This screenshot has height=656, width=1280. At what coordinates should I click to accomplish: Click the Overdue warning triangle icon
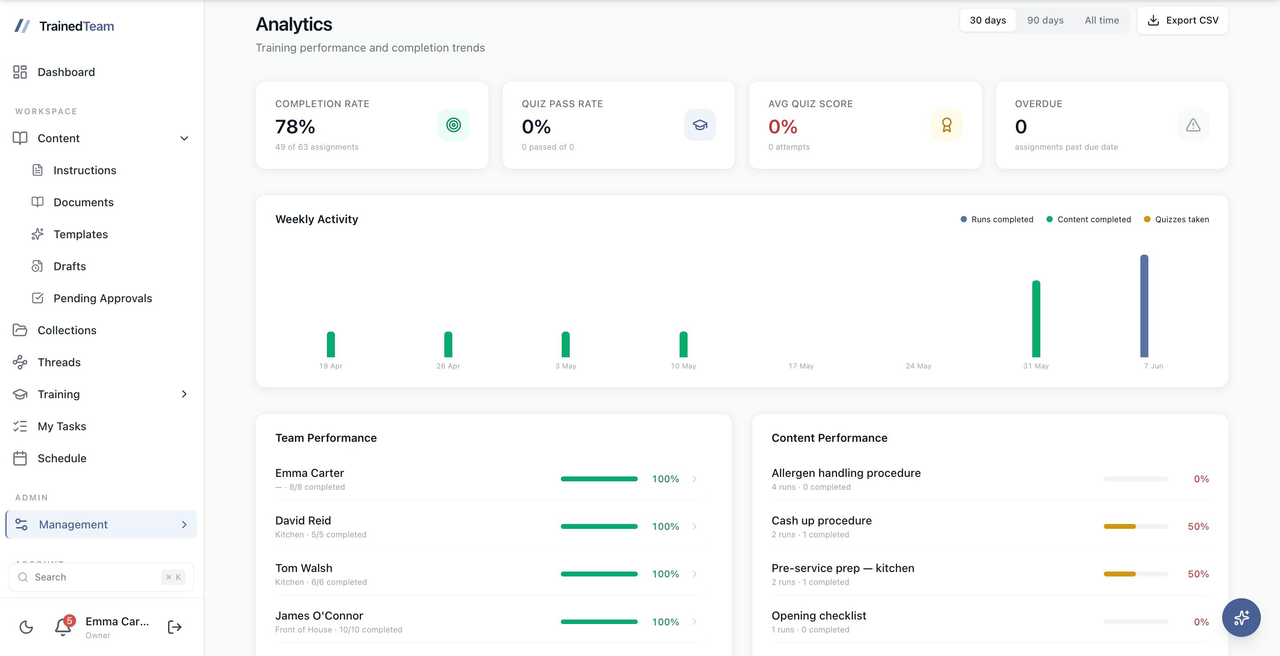[x=1192, y=124]
